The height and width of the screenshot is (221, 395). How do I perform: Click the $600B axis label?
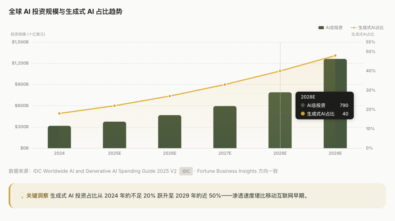(x=22, y=106)
